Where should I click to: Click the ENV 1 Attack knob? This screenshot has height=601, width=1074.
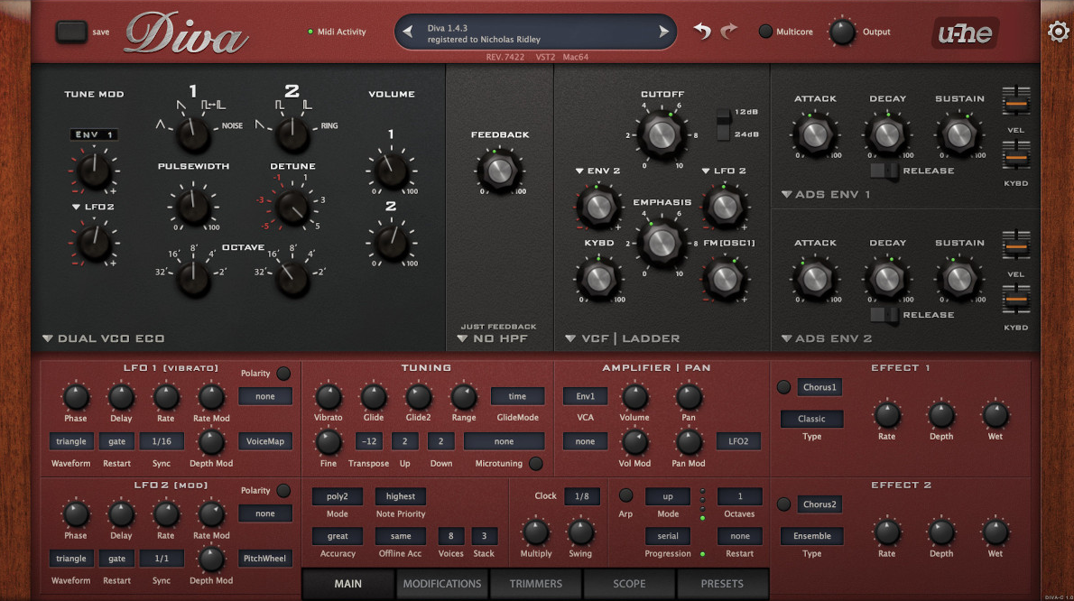815,134
